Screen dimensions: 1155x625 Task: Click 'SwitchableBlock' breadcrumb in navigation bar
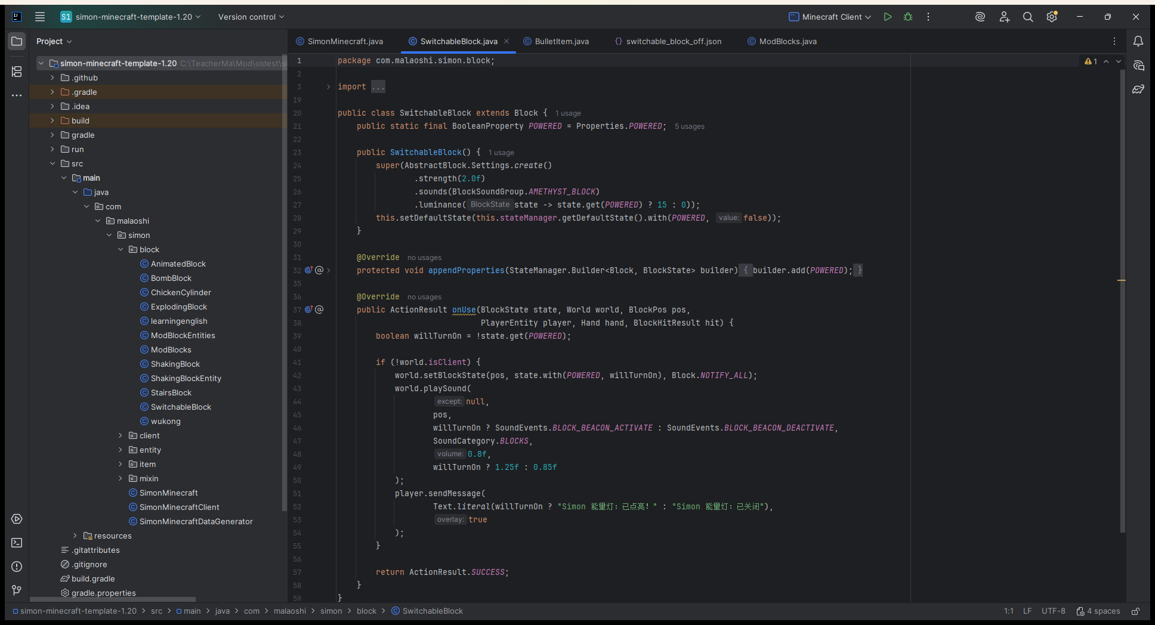click(427, 611)
